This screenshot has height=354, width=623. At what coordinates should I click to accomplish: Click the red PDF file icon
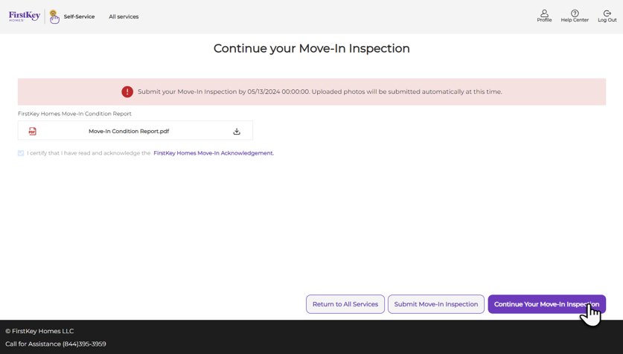click(33, 131)
